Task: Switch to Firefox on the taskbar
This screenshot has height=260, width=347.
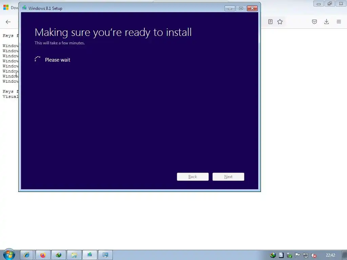Action: tap(43, 255)
